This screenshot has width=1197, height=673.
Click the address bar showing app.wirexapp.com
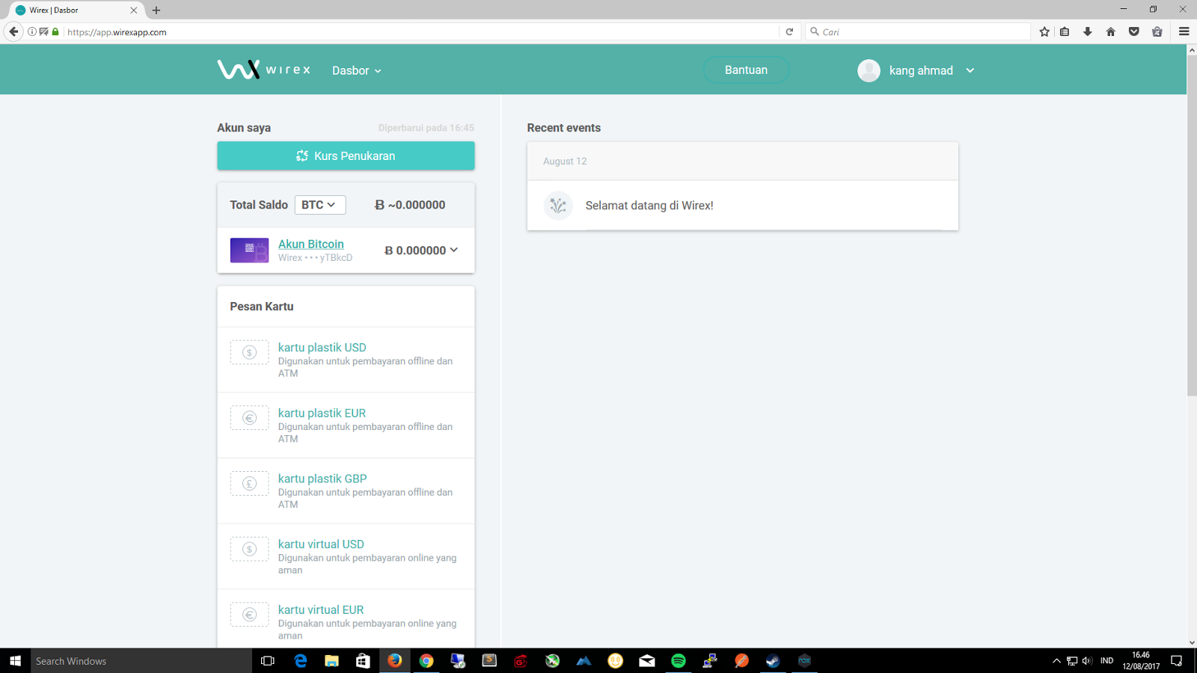coord(419,32)
